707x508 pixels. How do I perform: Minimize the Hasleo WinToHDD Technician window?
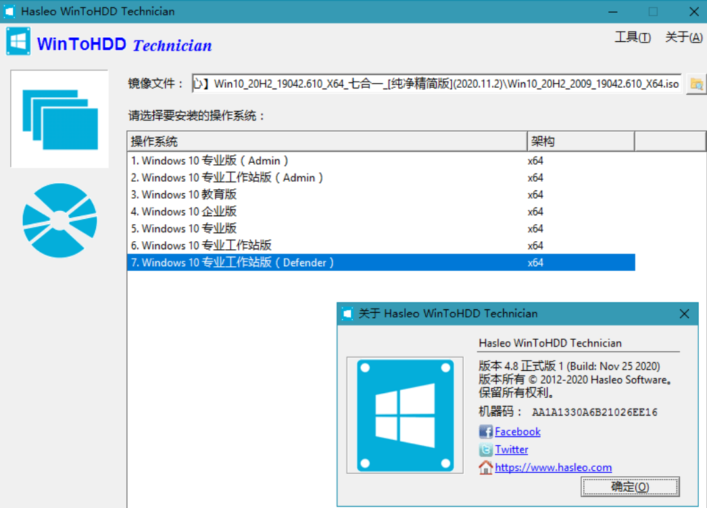(613, 11)
